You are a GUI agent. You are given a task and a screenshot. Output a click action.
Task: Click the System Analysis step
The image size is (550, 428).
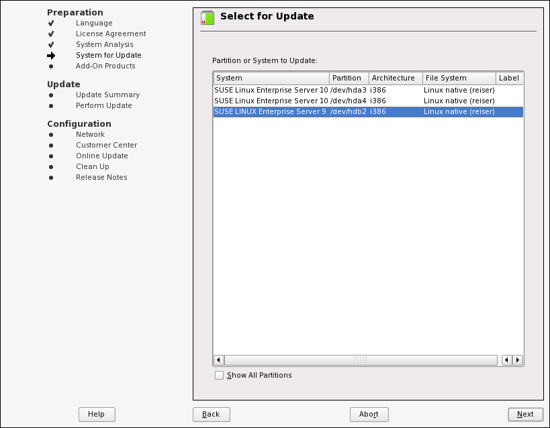click(105, 44)
